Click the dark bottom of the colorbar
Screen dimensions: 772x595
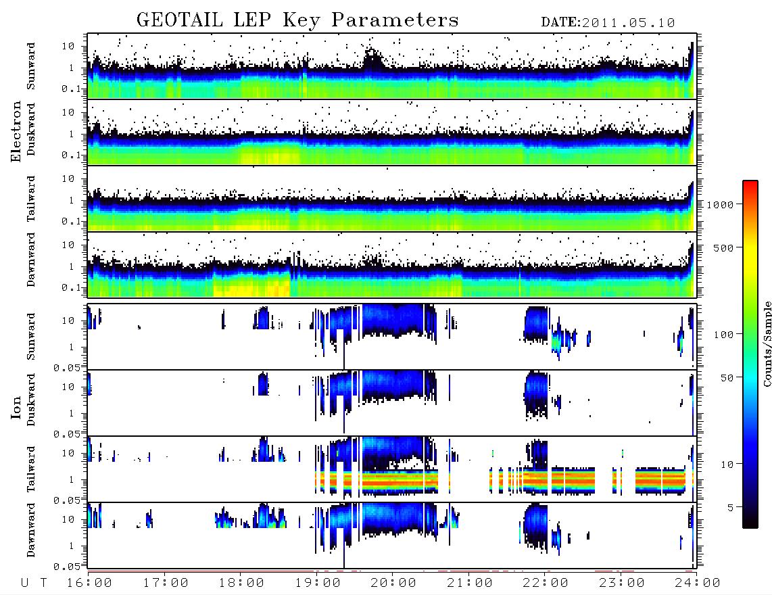[x=750, y=520]
